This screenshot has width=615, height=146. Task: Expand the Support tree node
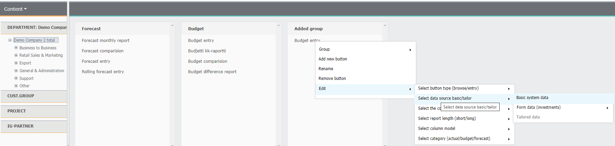(x=16, y=78)
